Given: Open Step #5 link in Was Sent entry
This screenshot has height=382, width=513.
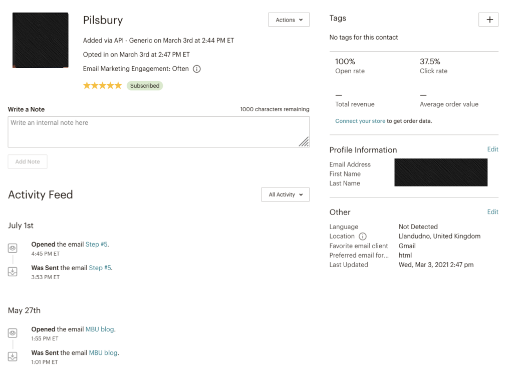Looking at the screenshot, I should tap(100, 268).
